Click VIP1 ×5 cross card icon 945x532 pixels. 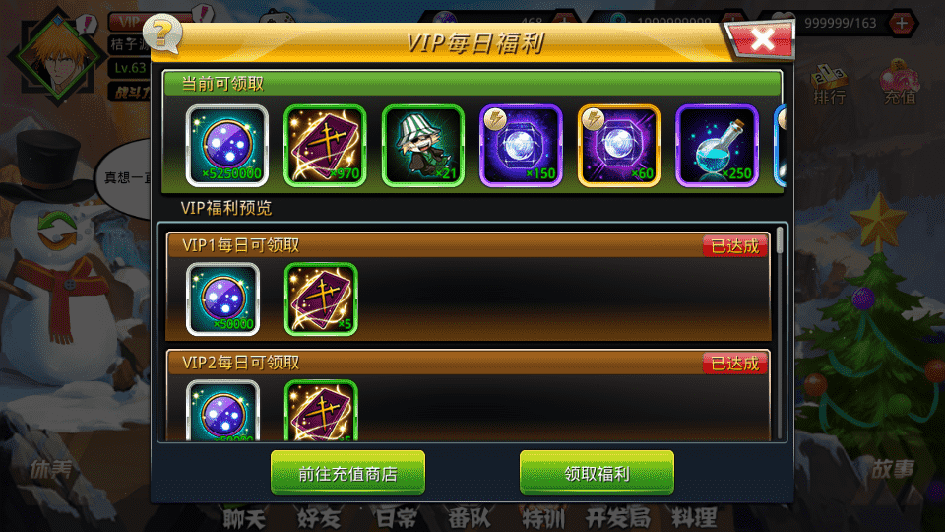(x=321, y=299)
